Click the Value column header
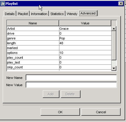Viewport: 126px width, 122px height. (85, 23)
